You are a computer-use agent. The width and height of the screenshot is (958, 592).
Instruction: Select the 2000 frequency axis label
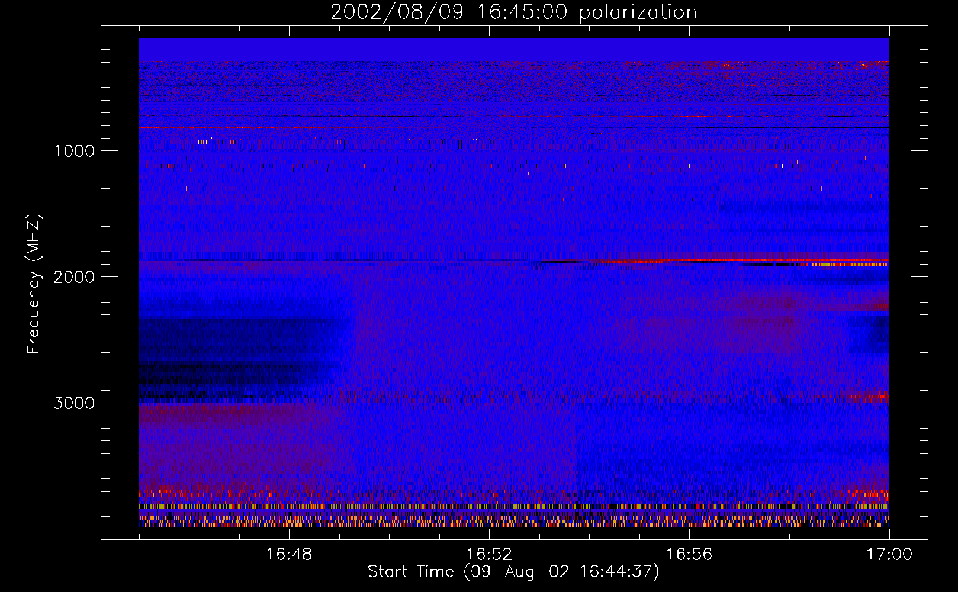point(74,277)
